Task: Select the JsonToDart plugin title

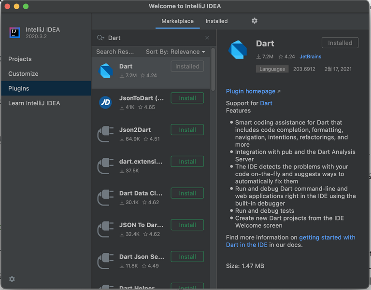Action: [141, 98]
